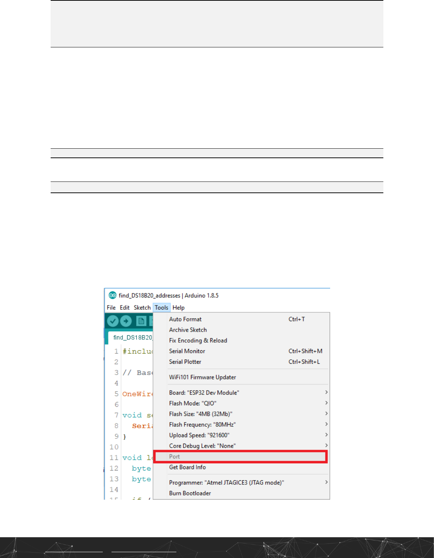Expand Board "ESP32 Dev Module" submenu arrow
Viewport: 434px width, 558px height.
pyautogui.click(x=326, y=392)
